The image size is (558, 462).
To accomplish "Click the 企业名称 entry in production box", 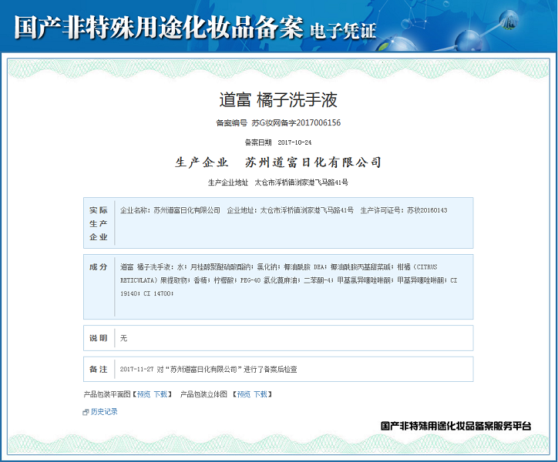I will pyautogui.click(x=170, y=210).
